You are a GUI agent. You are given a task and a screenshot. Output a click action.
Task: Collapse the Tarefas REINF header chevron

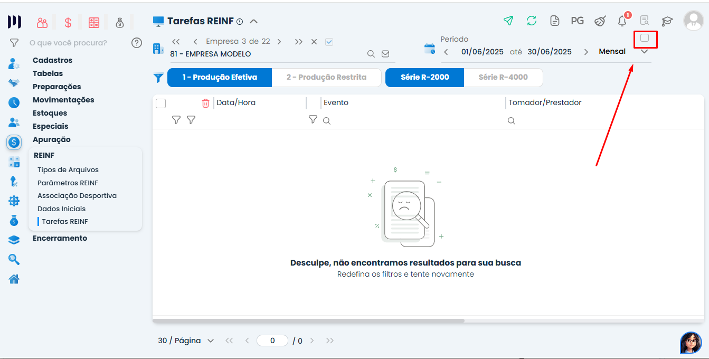[254, 22]
